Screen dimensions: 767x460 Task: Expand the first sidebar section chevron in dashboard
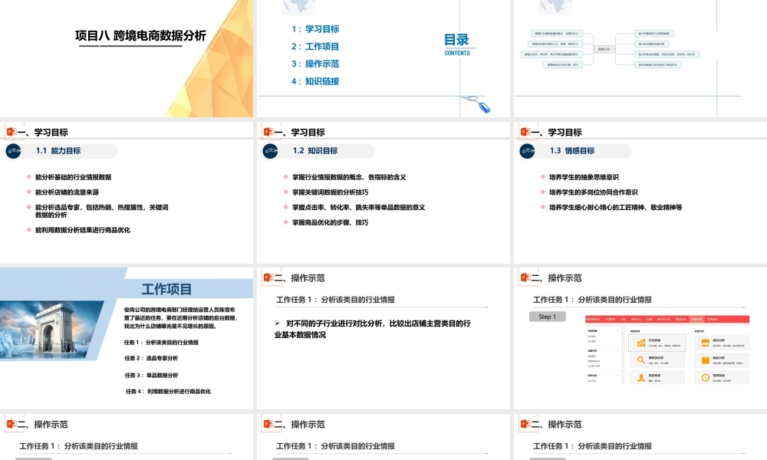pyautogui.click(x=617, y=331)
